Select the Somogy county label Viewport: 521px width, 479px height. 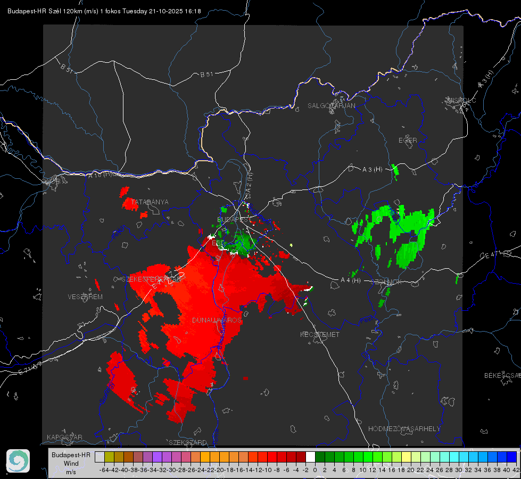coord(106,393)
